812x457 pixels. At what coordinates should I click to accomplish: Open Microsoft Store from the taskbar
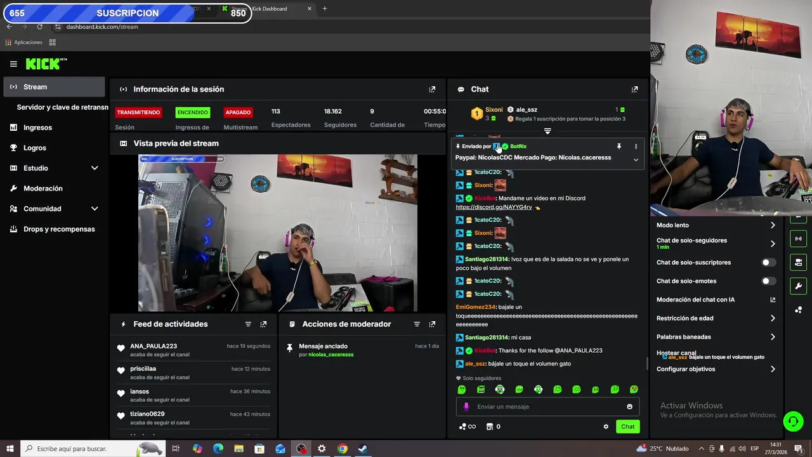coord(259,449)
